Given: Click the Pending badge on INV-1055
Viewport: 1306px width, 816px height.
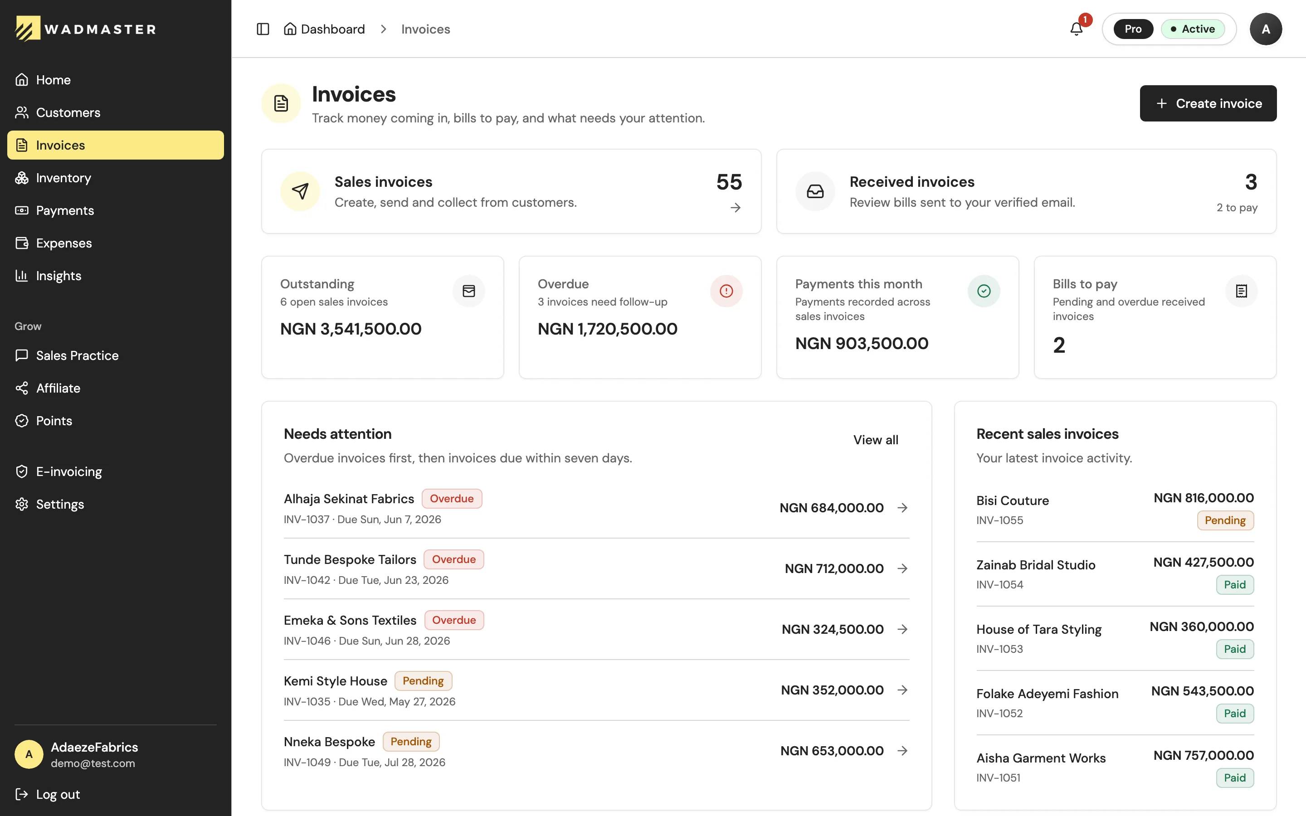Looking at the screenshot, I should point(1225,520).
